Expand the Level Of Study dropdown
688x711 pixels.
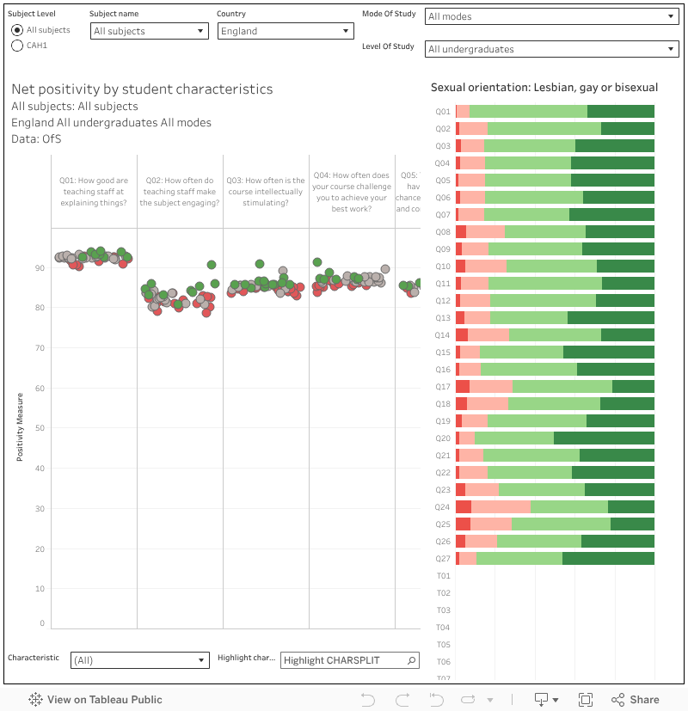(x=552, y=49)
